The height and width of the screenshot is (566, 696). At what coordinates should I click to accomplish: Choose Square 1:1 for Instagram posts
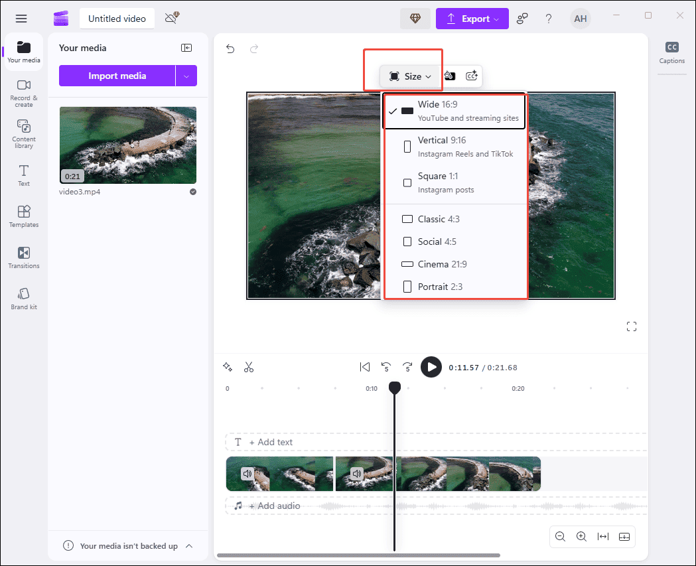point(454,182)
